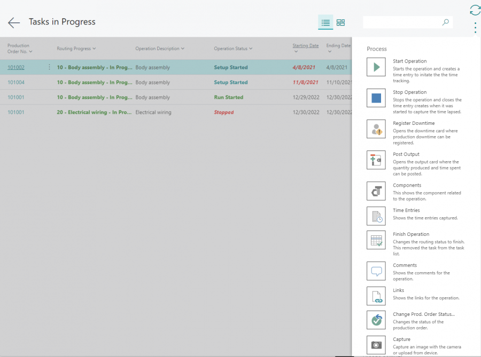Open production order 101002 link
Viewport: 481px width, 357px height.
(16, 67)
